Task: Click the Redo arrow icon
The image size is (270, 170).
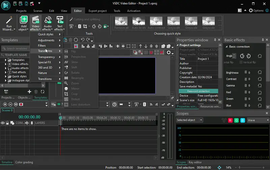Action: (x=88, y=40)
